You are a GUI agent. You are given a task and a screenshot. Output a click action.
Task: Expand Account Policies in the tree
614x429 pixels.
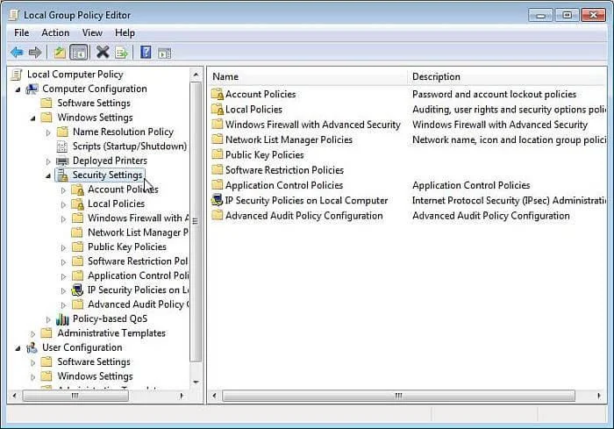pos(63,190)
